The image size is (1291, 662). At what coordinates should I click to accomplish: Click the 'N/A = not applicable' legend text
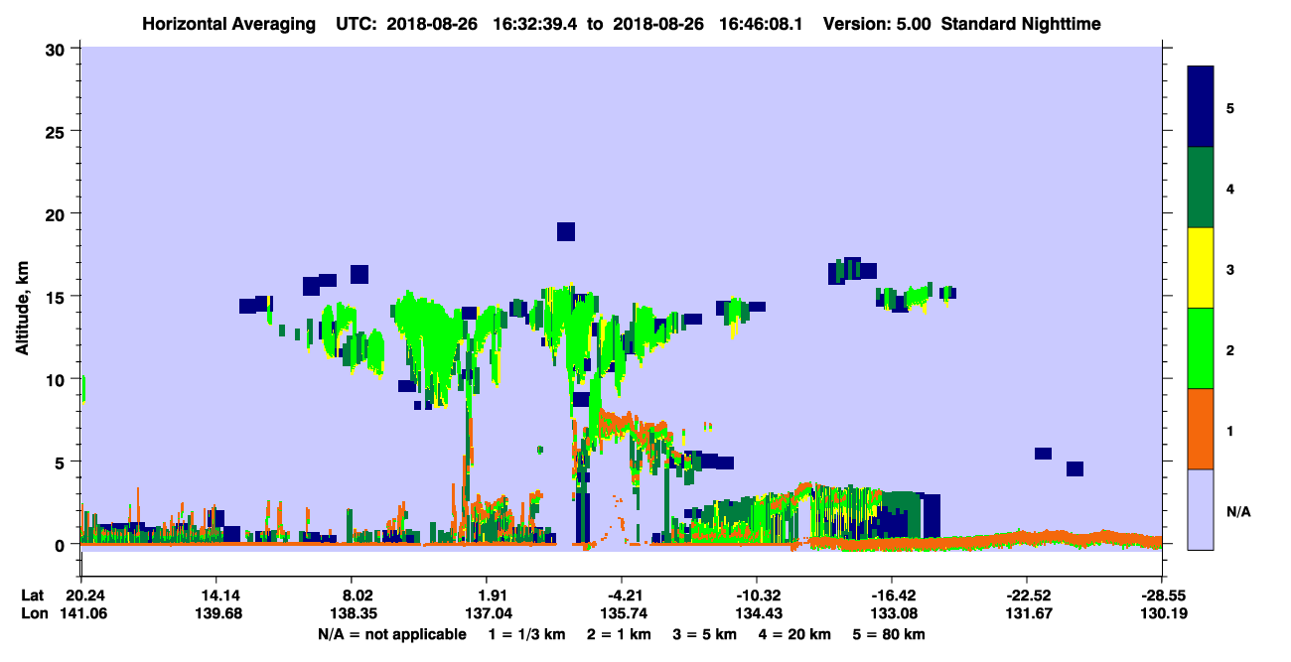(392, 633)
